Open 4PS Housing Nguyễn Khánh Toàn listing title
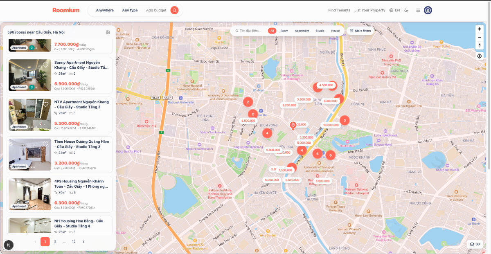This screenshot has height=254, width=491. (x=81, y=184)
